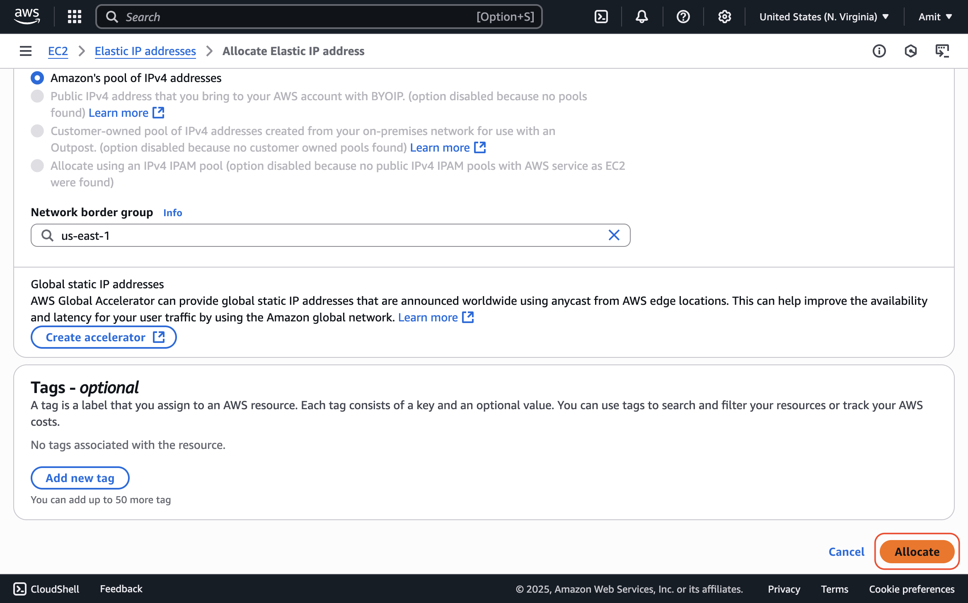Click the Add new tag button
This screenshot has height=603, width=968.
coord(80,478)
